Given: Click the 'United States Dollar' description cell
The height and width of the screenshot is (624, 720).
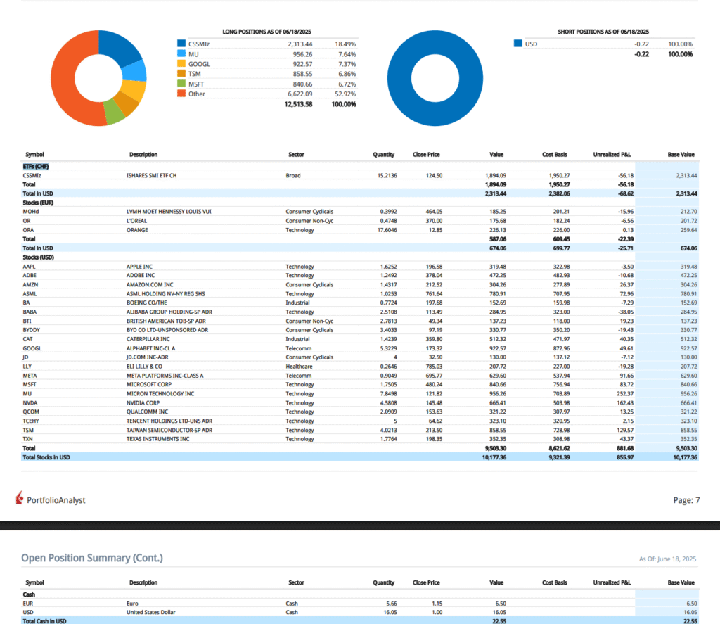Looking at the screenshot, I should click(x=151, y=612).
